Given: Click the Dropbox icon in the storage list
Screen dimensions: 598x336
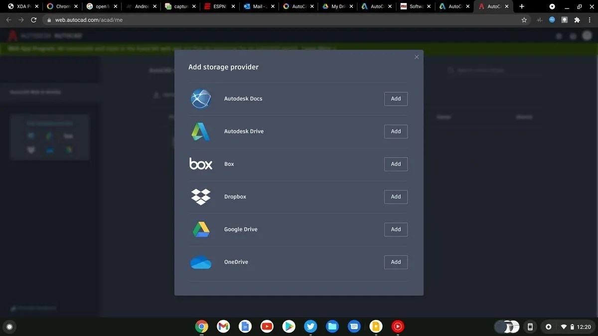Looking at the screenshot, I should click(x=201, y=197).
